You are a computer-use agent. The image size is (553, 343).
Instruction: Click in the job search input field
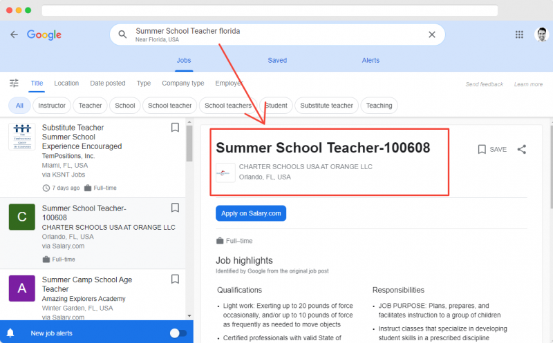(x=277, y=35)
